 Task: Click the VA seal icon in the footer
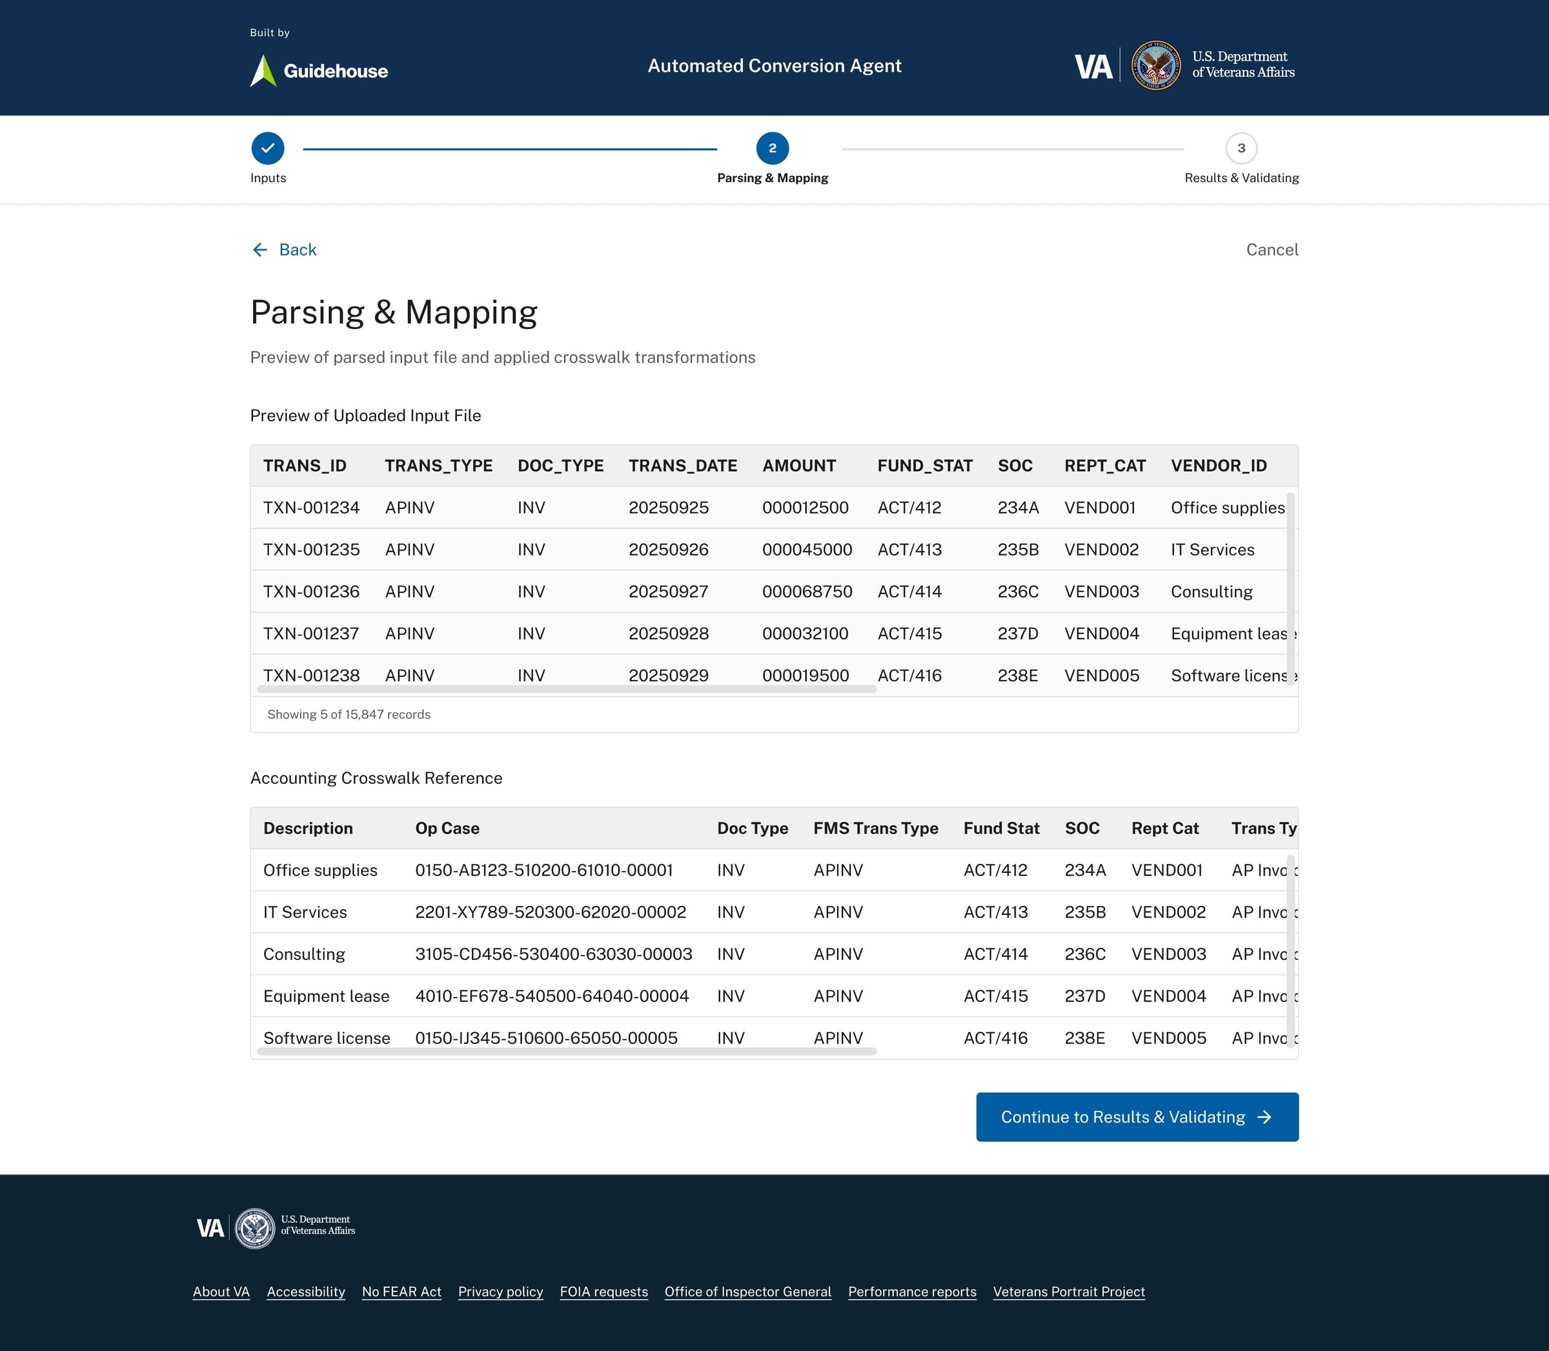[254, 1228]
